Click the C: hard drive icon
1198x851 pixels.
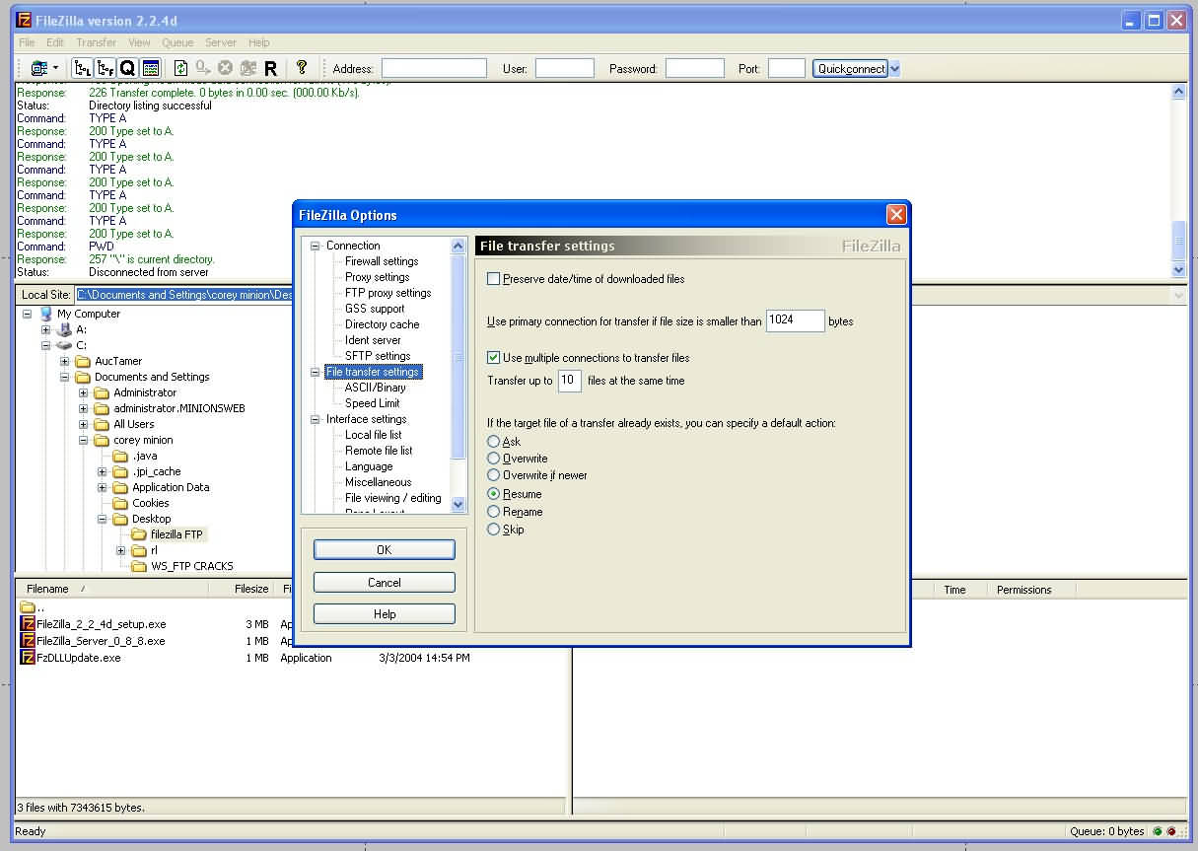65,345
